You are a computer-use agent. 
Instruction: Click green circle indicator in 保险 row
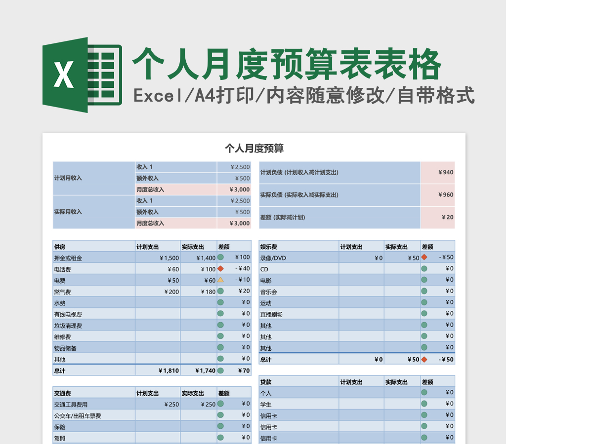click(x=220, y=426)
